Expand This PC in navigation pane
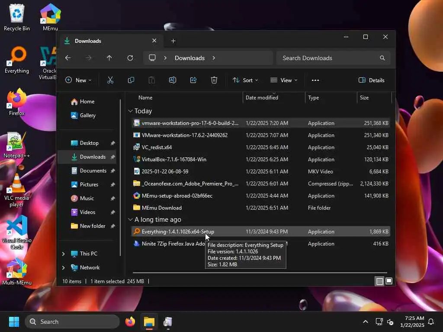 (x=64, y=254)
